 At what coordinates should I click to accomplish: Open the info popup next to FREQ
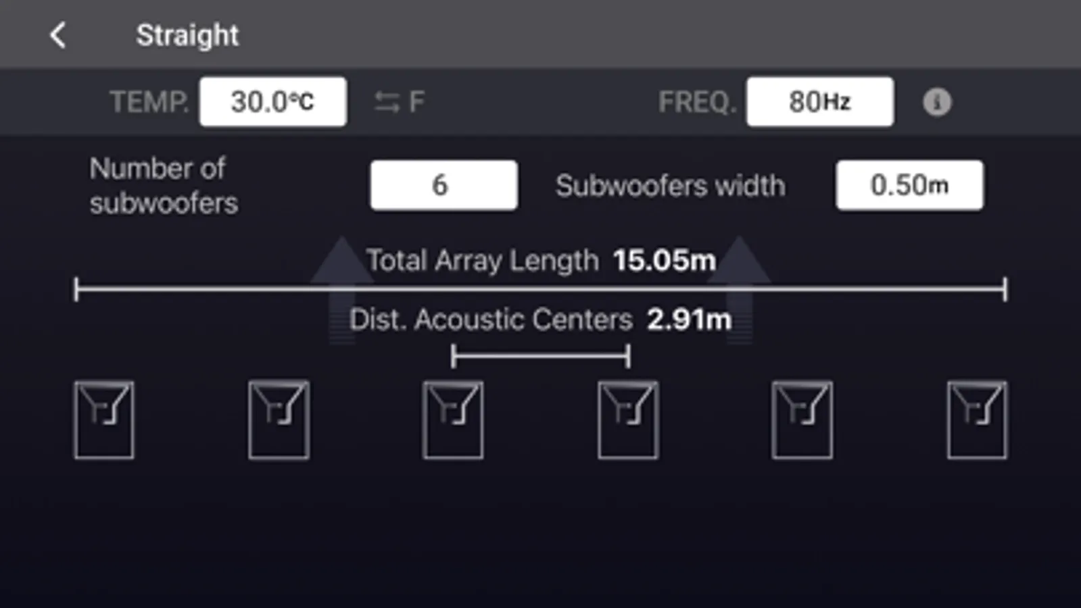point(937,102)
